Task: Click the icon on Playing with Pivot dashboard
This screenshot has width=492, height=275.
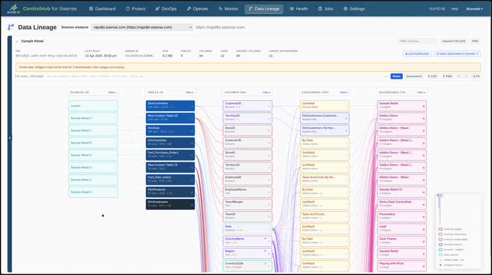Action: tap(424, 266)
